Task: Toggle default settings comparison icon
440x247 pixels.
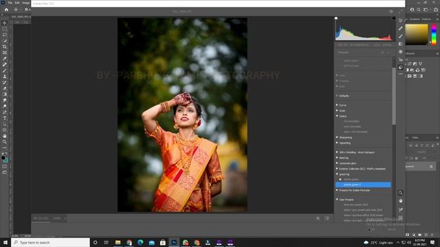Action: point(327,218)
